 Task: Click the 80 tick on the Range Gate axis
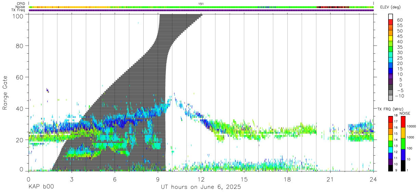(x=19, y=46)
